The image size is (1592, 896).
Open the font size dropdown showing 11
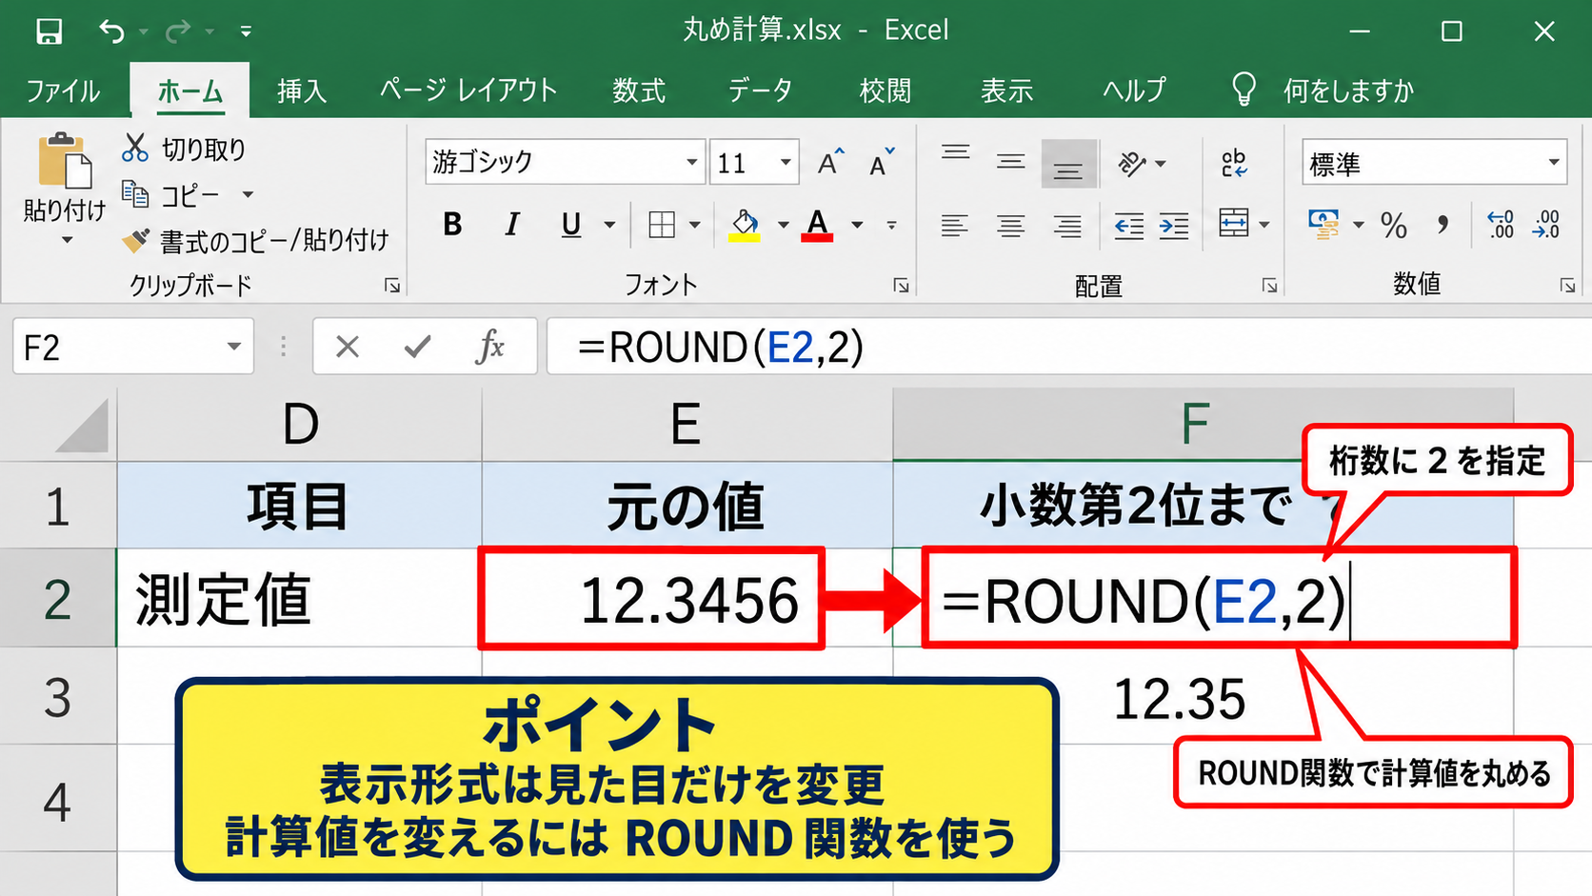tap(786, 162)
